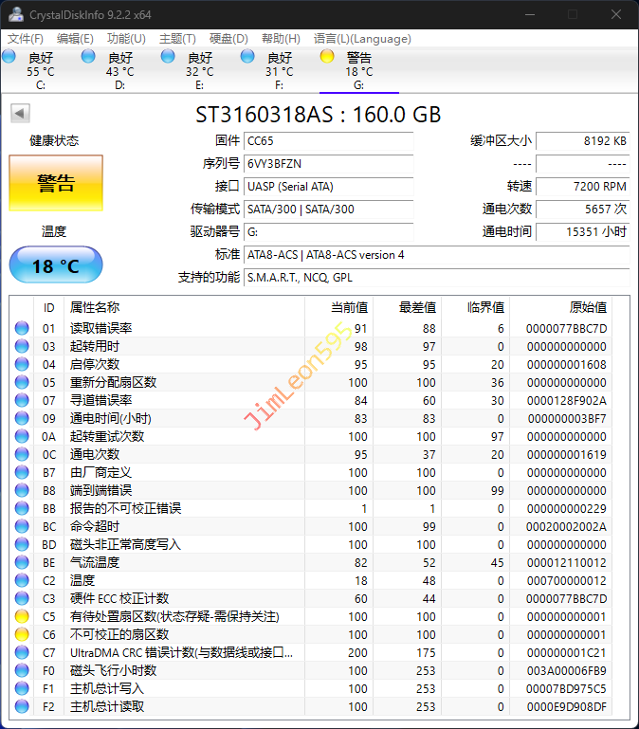This screenshot has width=639, height=729.
Task: Click the blue status dot for attribute 01
Action: tap(22, 328)
